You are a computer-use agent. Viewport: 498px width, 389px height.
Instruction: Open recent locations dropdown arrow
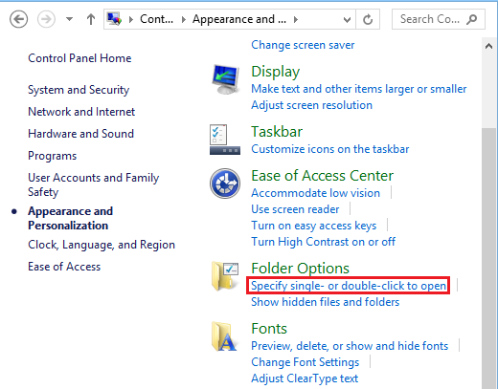tap(69, 19)
